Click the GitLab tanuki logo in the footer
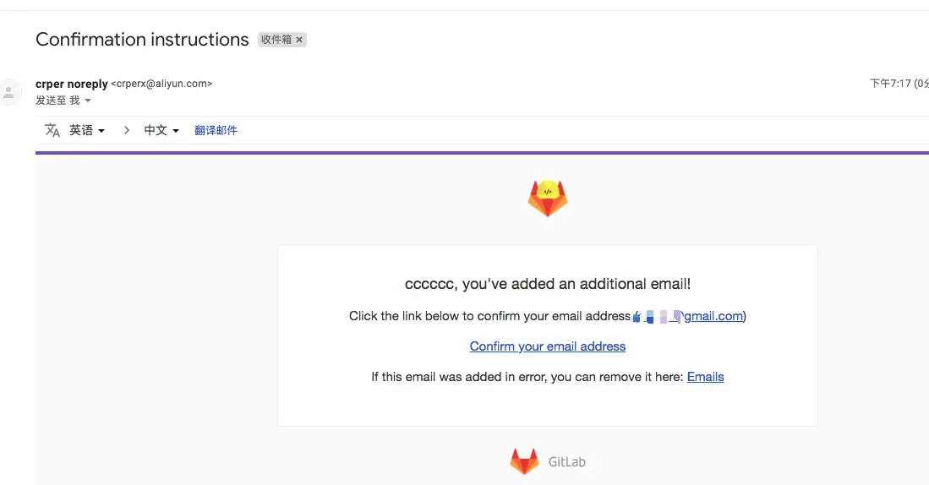929x485 pixels. click(x=524, y=461)
